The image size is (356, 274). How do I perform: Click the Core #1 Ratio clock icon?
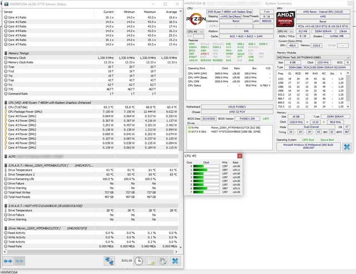tap(6, 17)
